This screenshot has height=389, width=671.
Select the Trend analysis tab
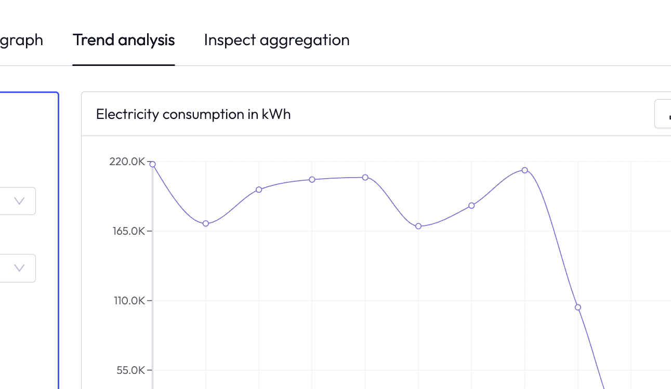124,40
